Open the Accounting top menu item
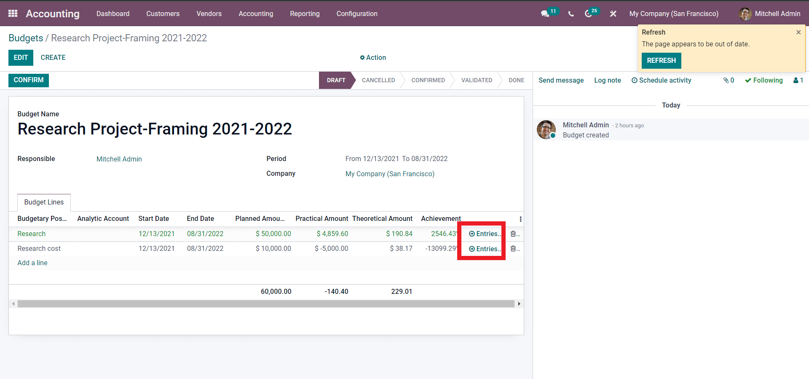This screenshot has width=809, height=379. tap(256, 13)
